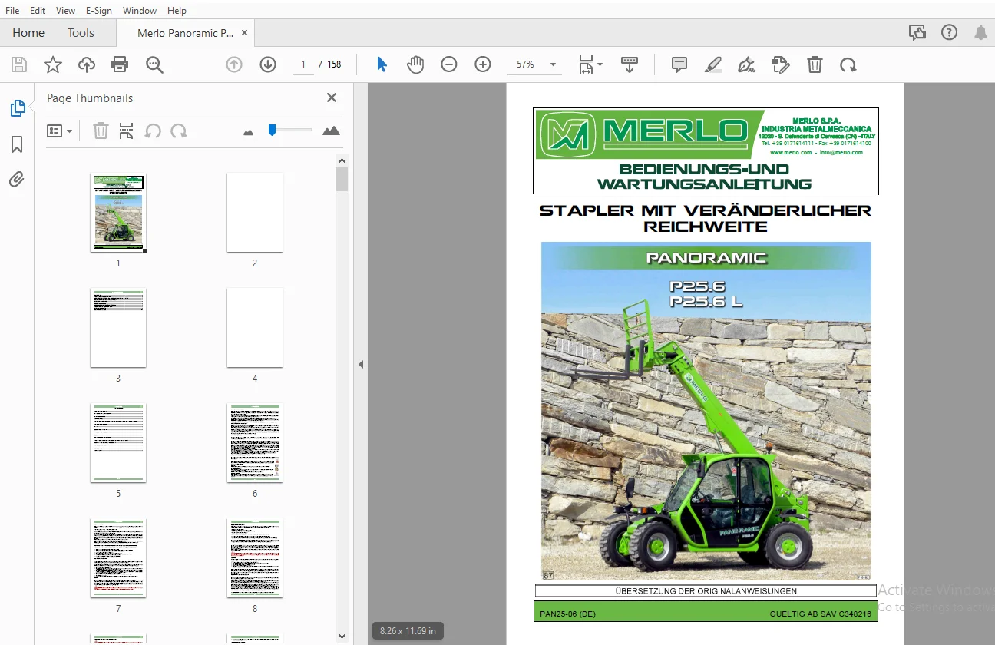Open the find text magnifier tool
The image size is (995, 645).
click(x=154, y=64)
